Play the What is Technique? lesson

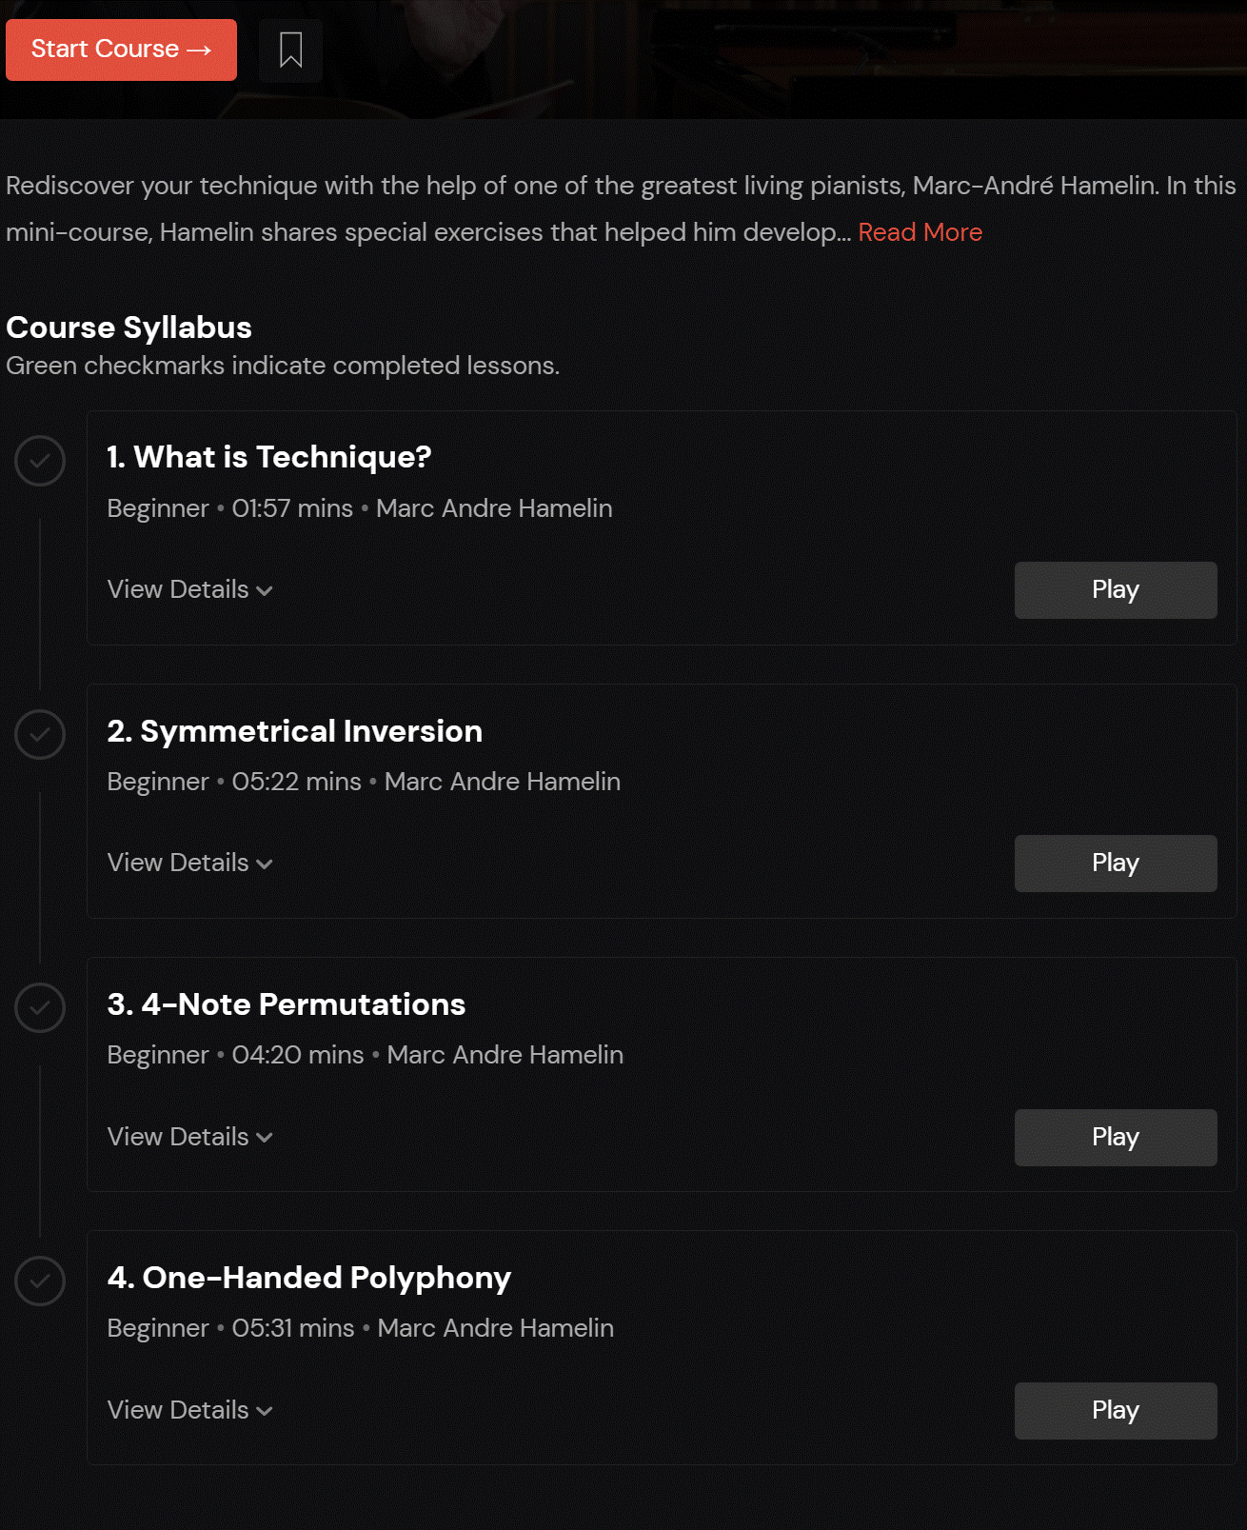(1116, 590)
